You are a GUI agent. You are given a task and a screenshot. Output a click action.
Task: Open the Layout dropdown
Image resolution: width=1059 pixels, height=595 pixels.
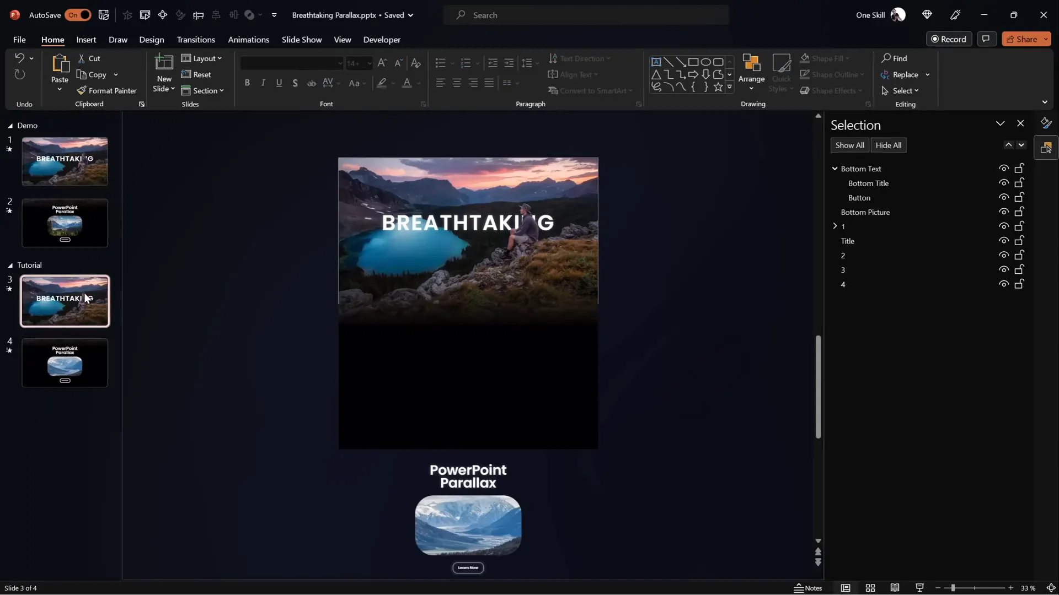[x=201, y=58]
